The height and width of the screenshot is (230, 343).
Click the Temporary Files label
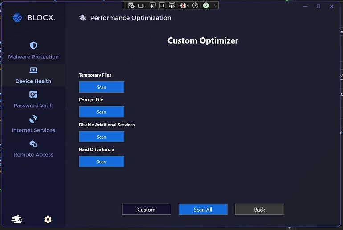point(95,75)
